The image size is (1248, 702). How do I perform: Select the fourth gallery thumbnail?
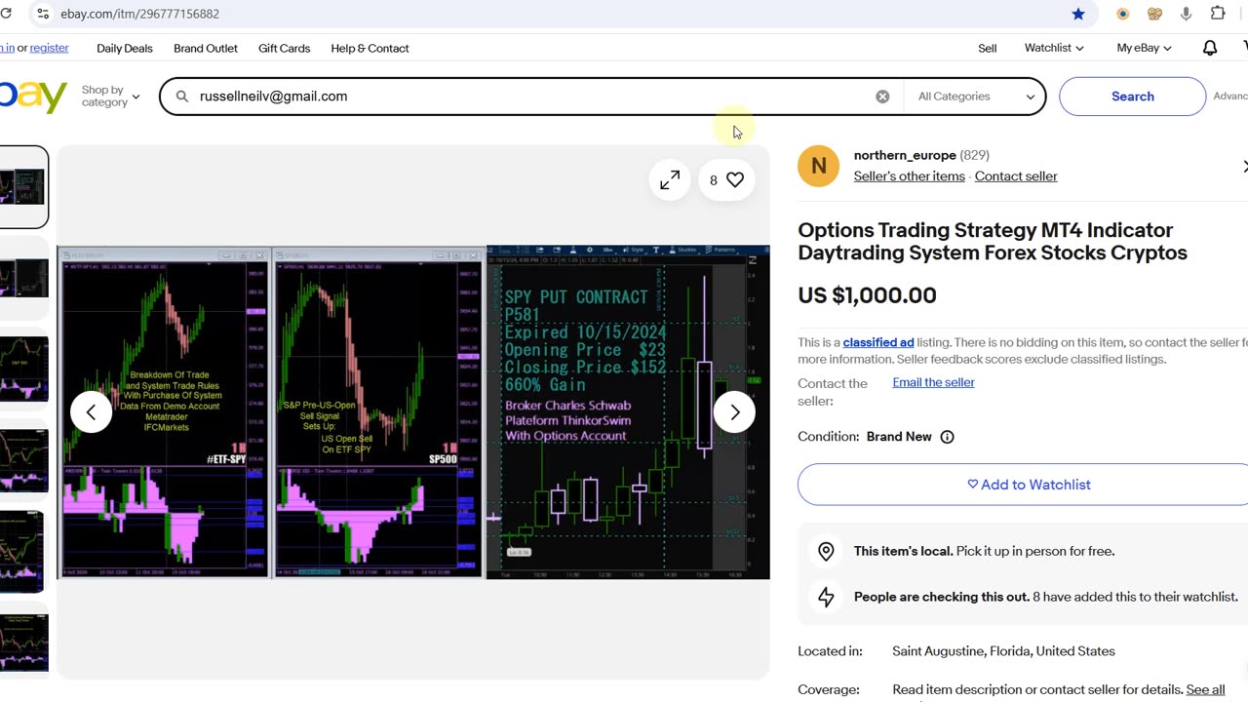pos(23,459)
